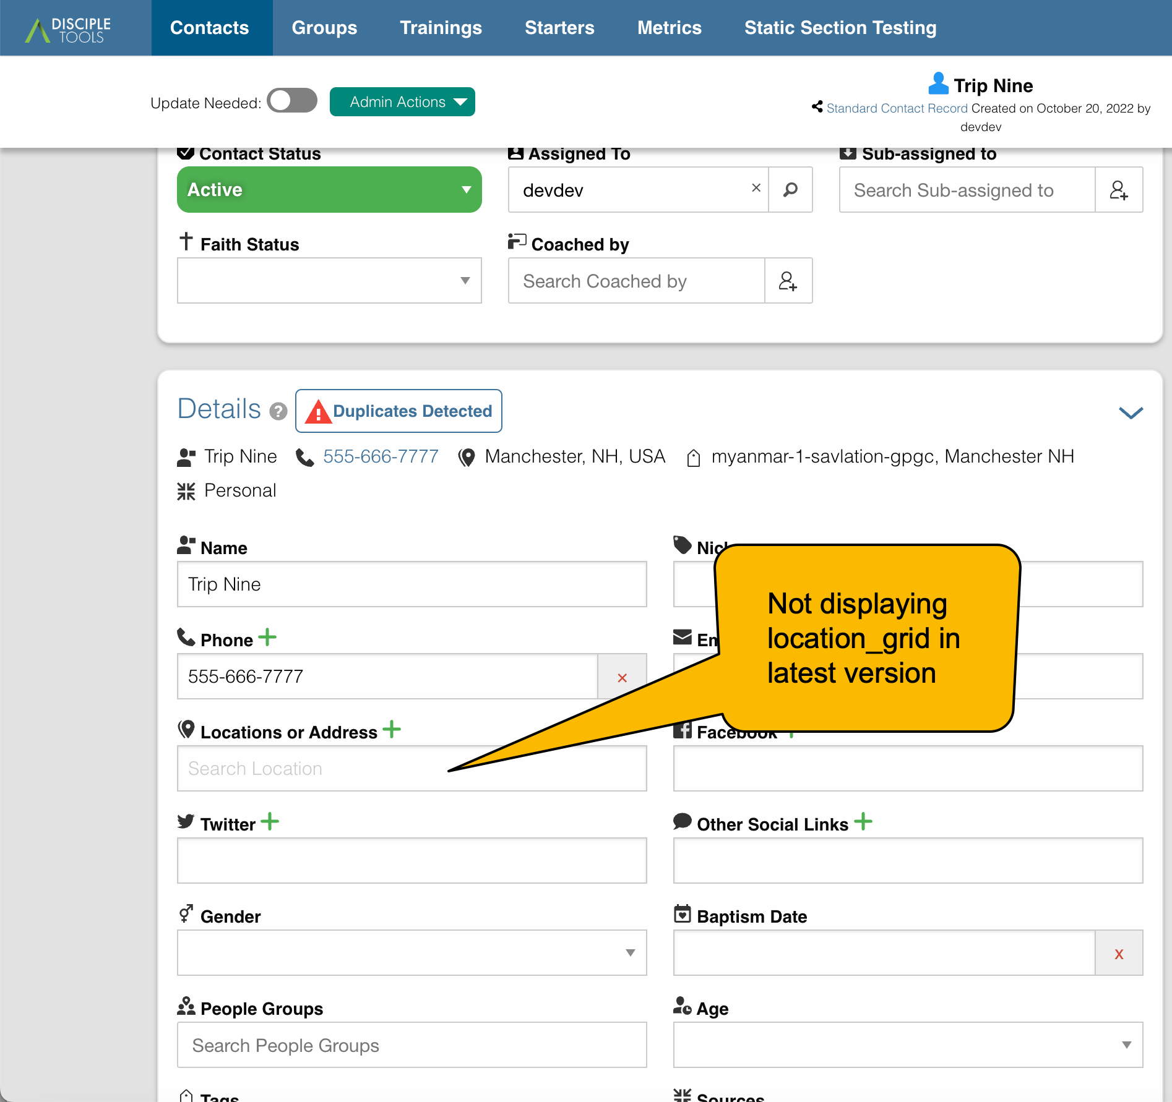Clear the Baptism Date with x
1172x1102 pixels.
[x=1119, y=954]
